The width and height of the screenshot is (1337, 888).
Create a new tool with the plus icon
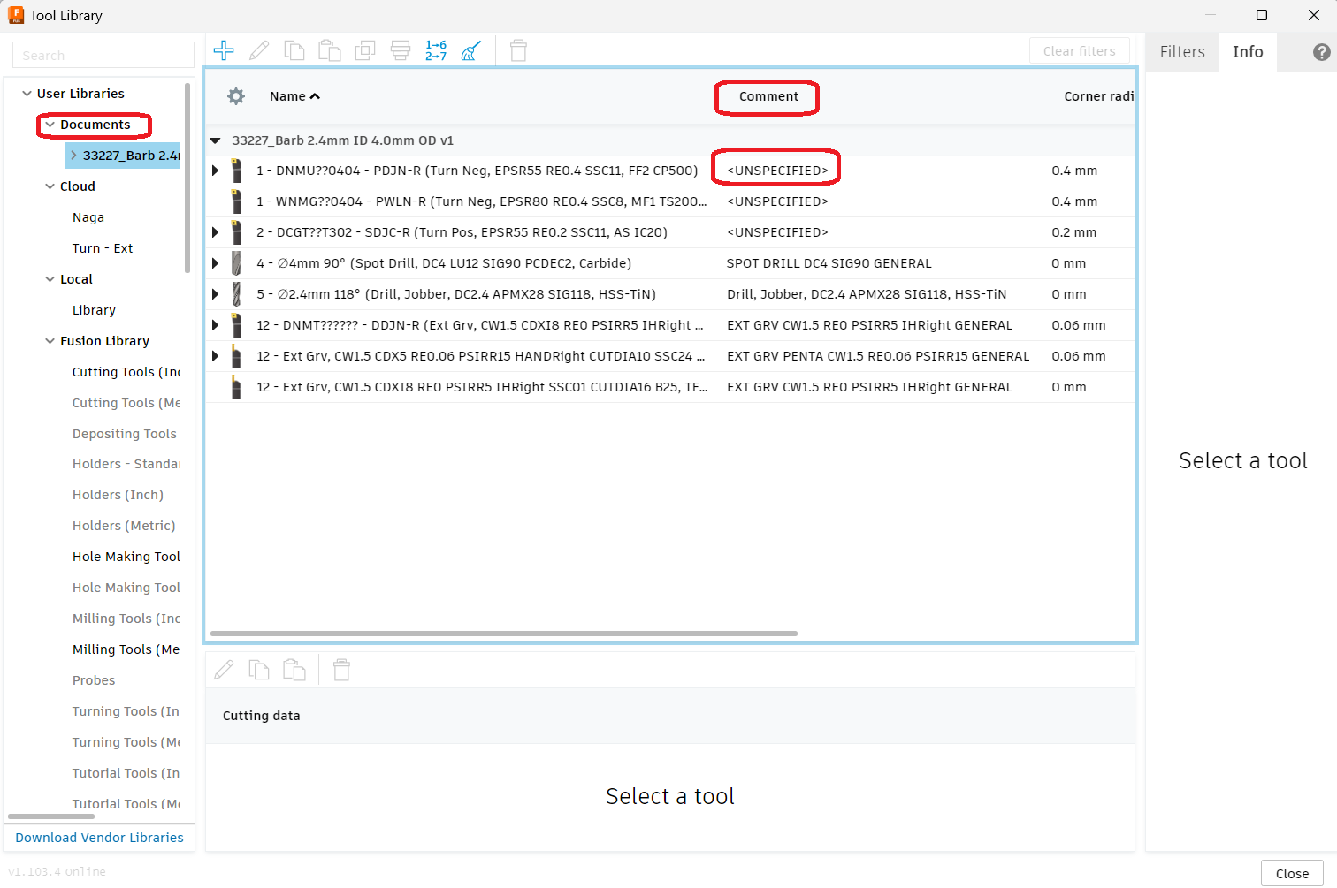[224, 50]
